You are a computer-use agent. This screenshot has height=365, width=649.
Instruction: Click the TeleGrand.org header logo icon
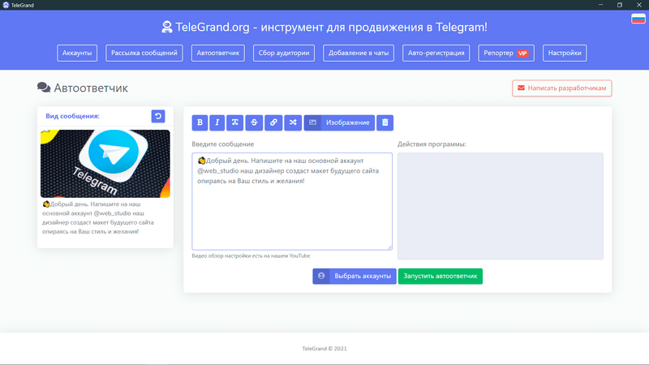tap(167, 28)
